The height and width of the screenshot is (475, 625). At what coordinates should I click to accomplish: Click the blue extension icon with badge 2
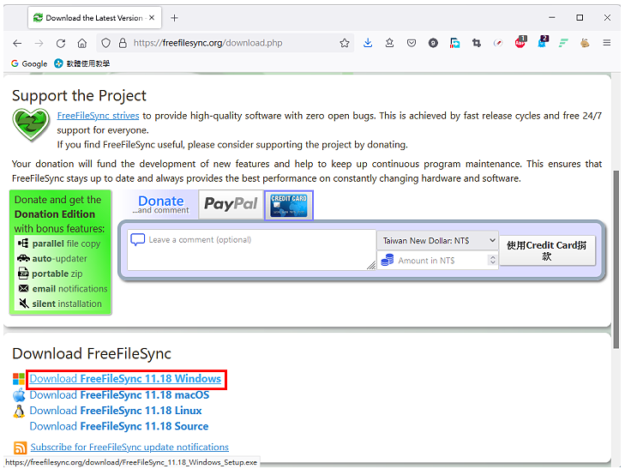click(x=543, y=42)
